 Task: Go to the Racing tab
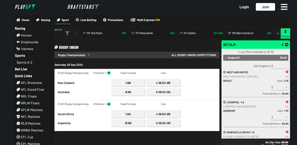pos(43,20)
